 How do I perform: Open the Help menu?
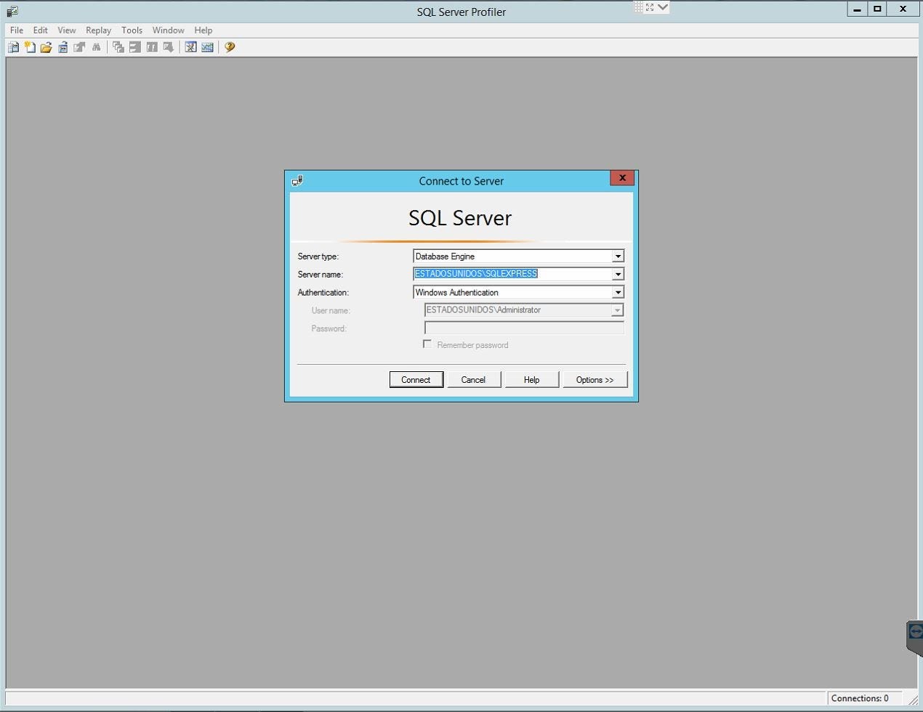203,31
